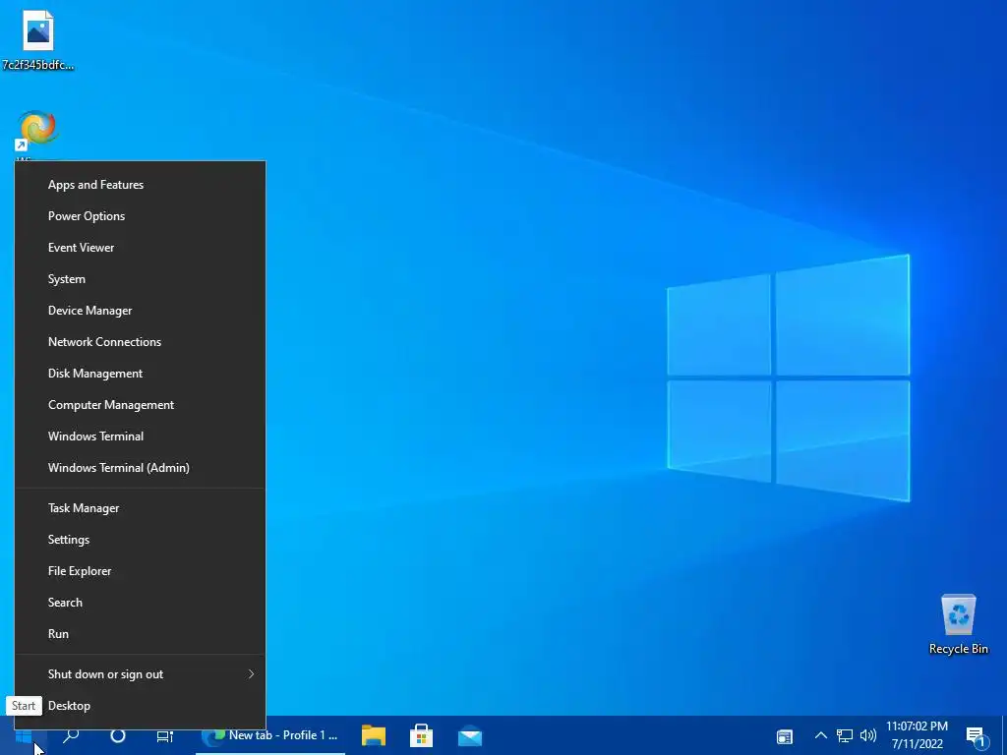Open the Run dialog entry
Image resolution: width=1007 pixels, height=755 pixels.
(140, 634)
